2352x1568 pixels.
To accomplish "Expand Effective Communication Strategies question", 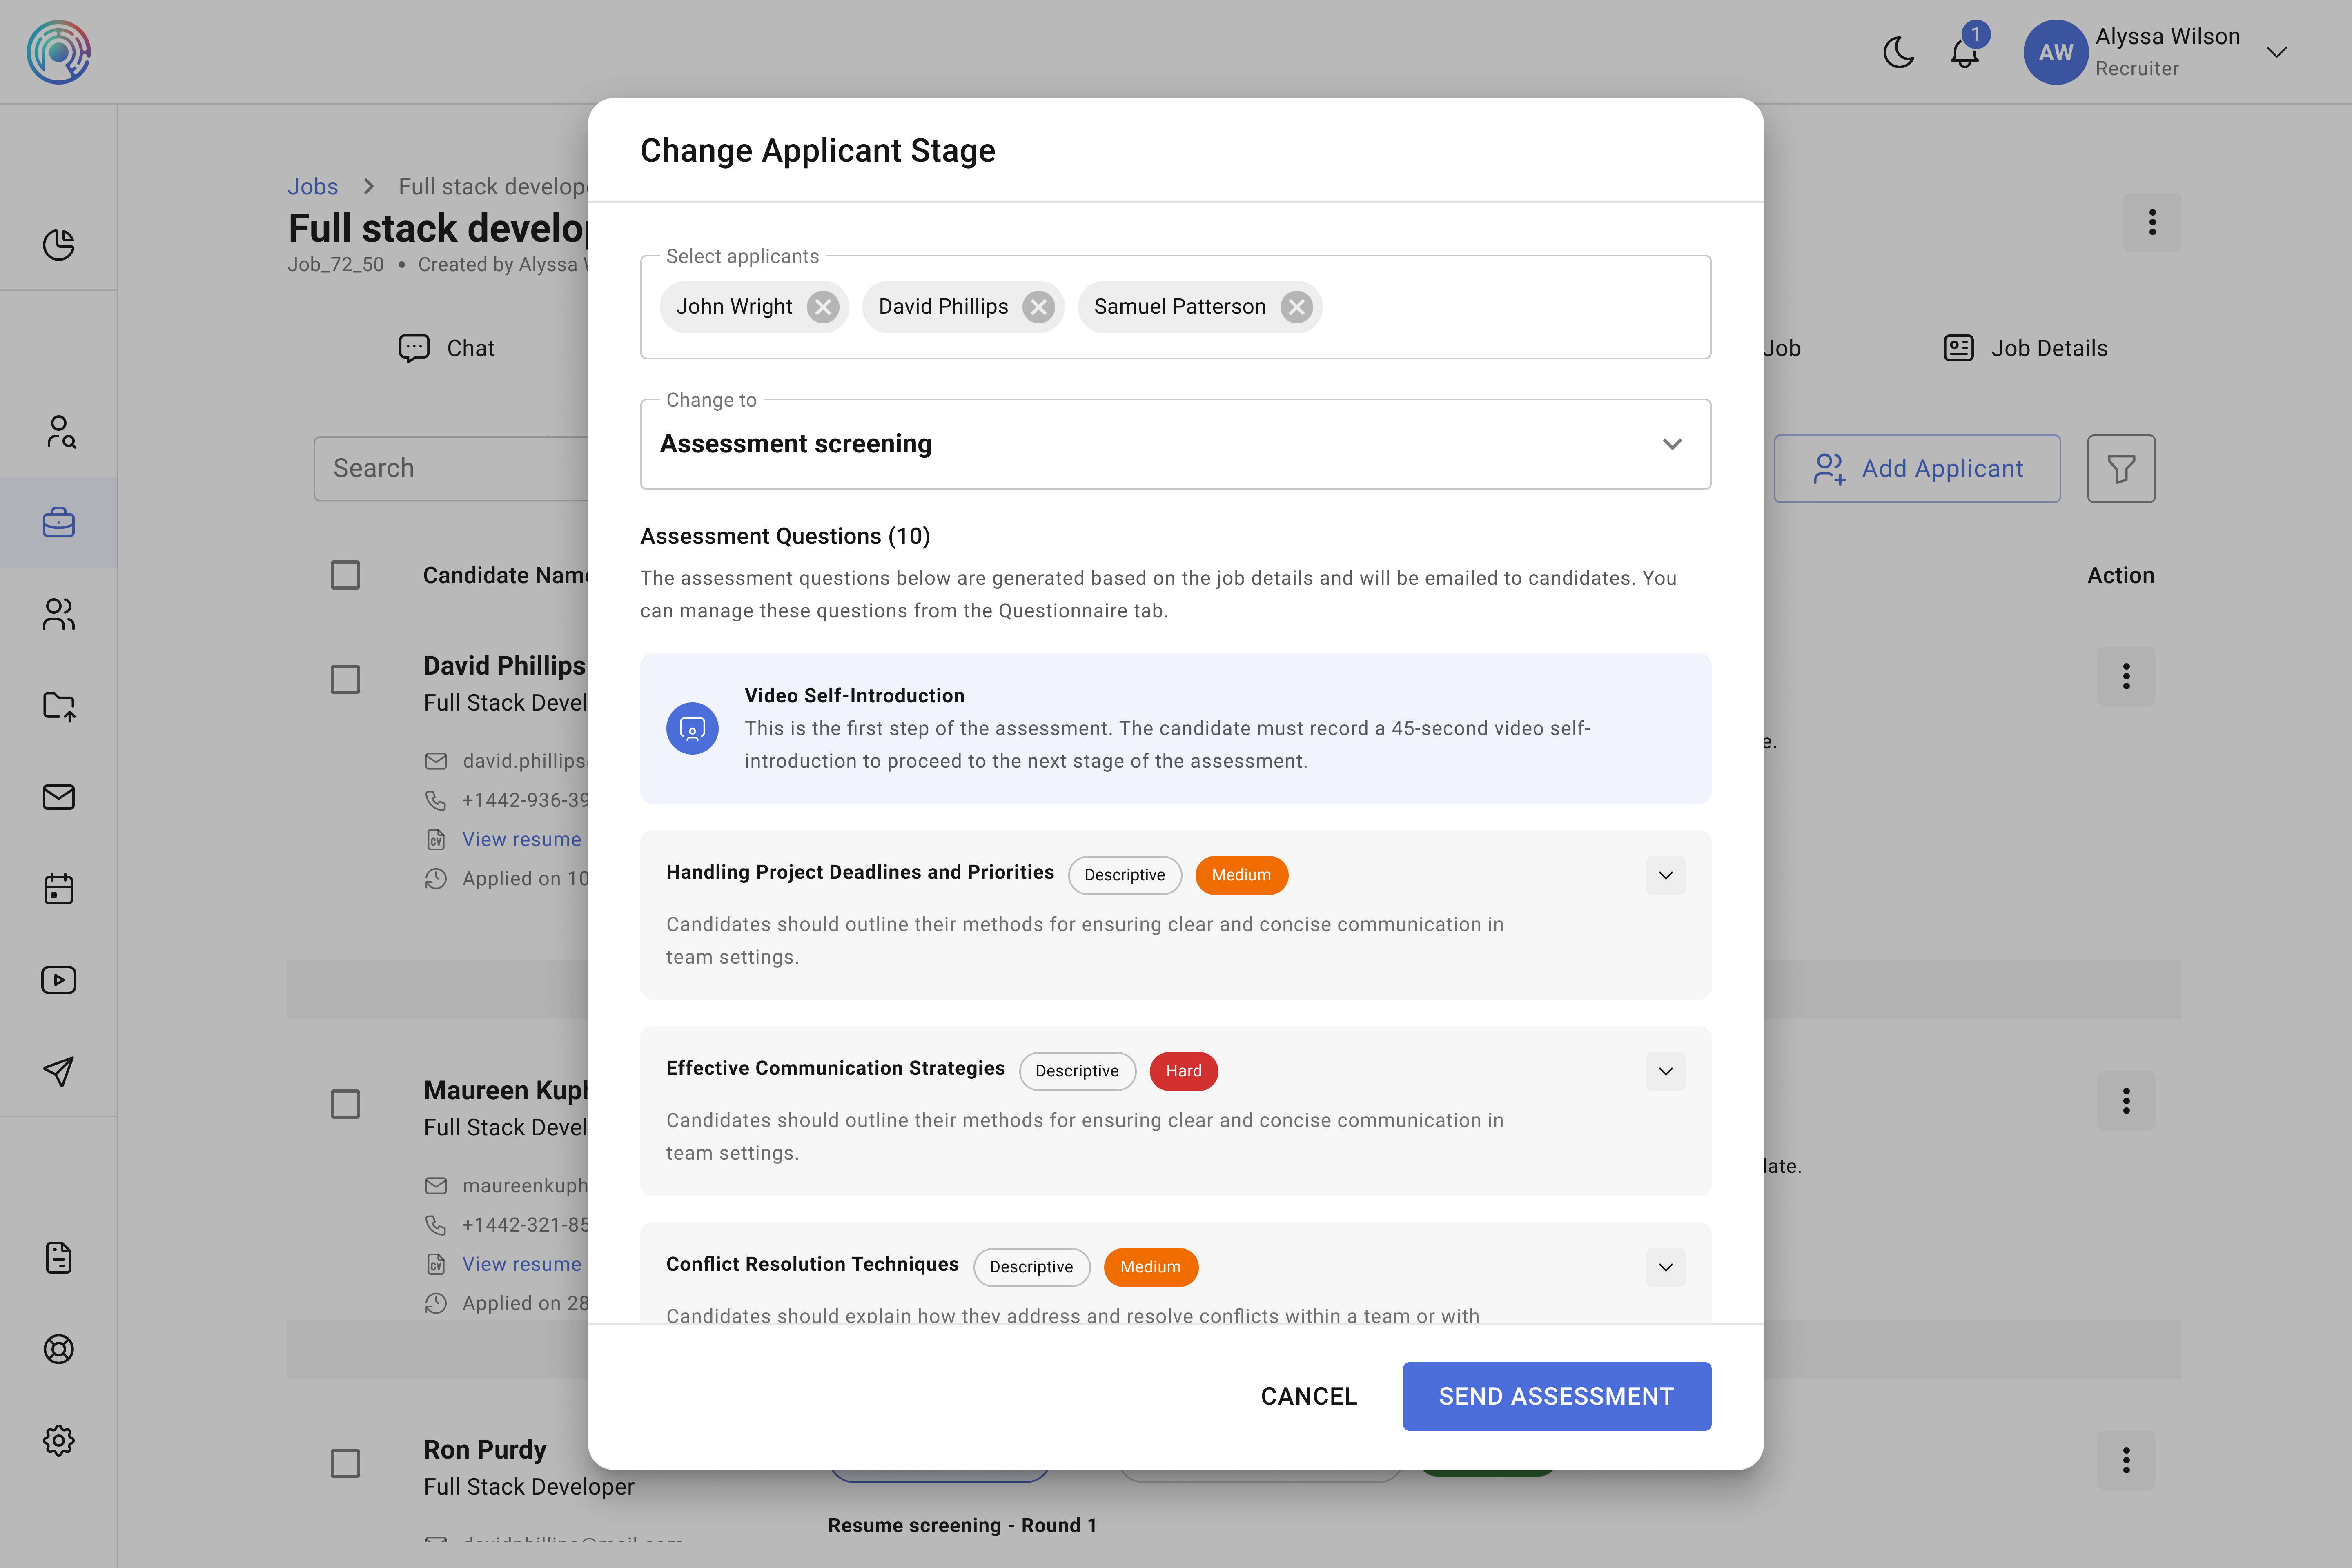I will tap(1665, 1071).
